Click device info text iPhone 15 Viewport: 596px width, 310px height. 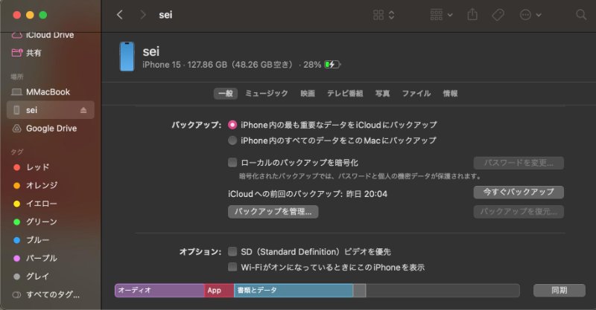click(x=162, y=65)
